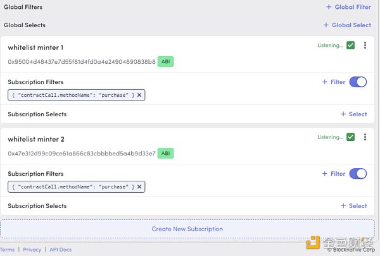Image resolution: width=380 pixels, height=256 pixels.
Task: Add a new Global Select
Action: pos(347,25)
